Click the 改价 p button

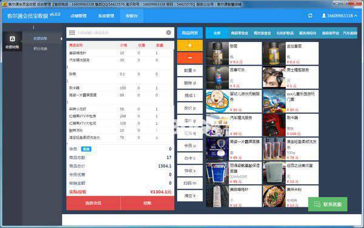click(190, 108)
